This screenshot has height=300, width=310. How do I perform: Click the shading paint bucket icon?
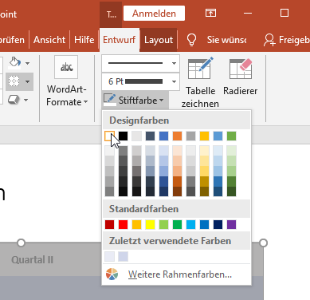[x=15, y=63]
